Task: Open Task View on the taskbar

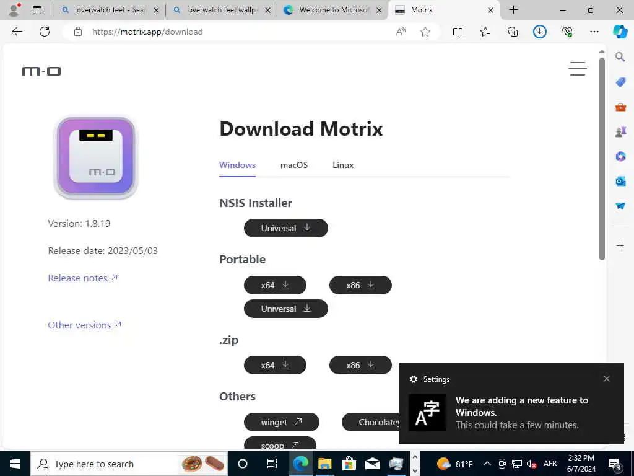Action: click(272, 464)
